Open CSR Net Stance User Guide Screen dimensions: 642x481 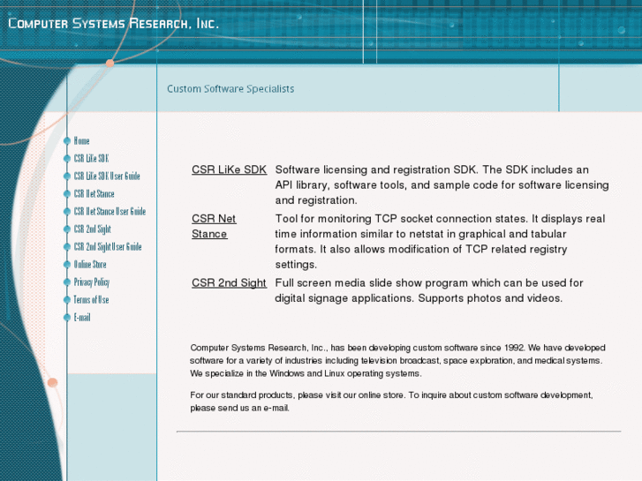coord(110,211)
